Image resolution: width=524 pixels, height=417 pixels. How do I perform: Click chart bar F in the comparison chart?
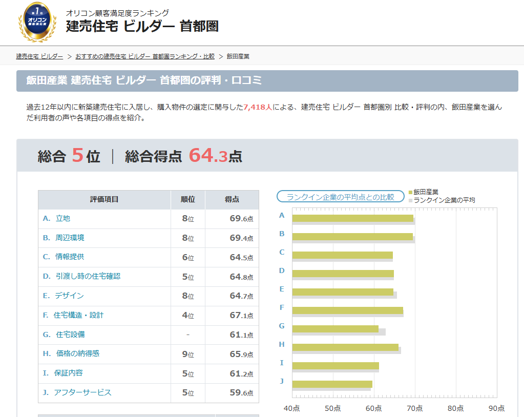[x=348, y=310]
